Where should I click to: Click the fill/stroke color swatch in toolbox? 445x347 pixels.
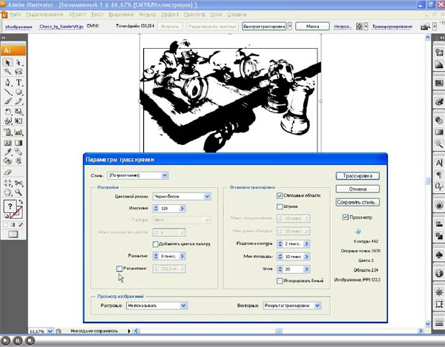11,207
